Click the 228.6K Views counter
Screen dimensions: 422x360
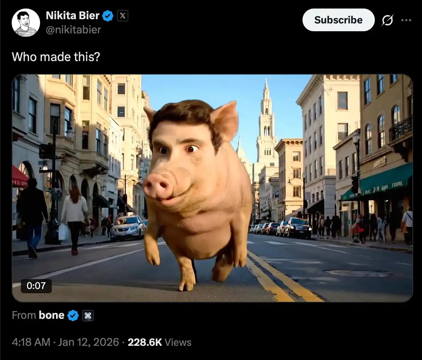160,342
